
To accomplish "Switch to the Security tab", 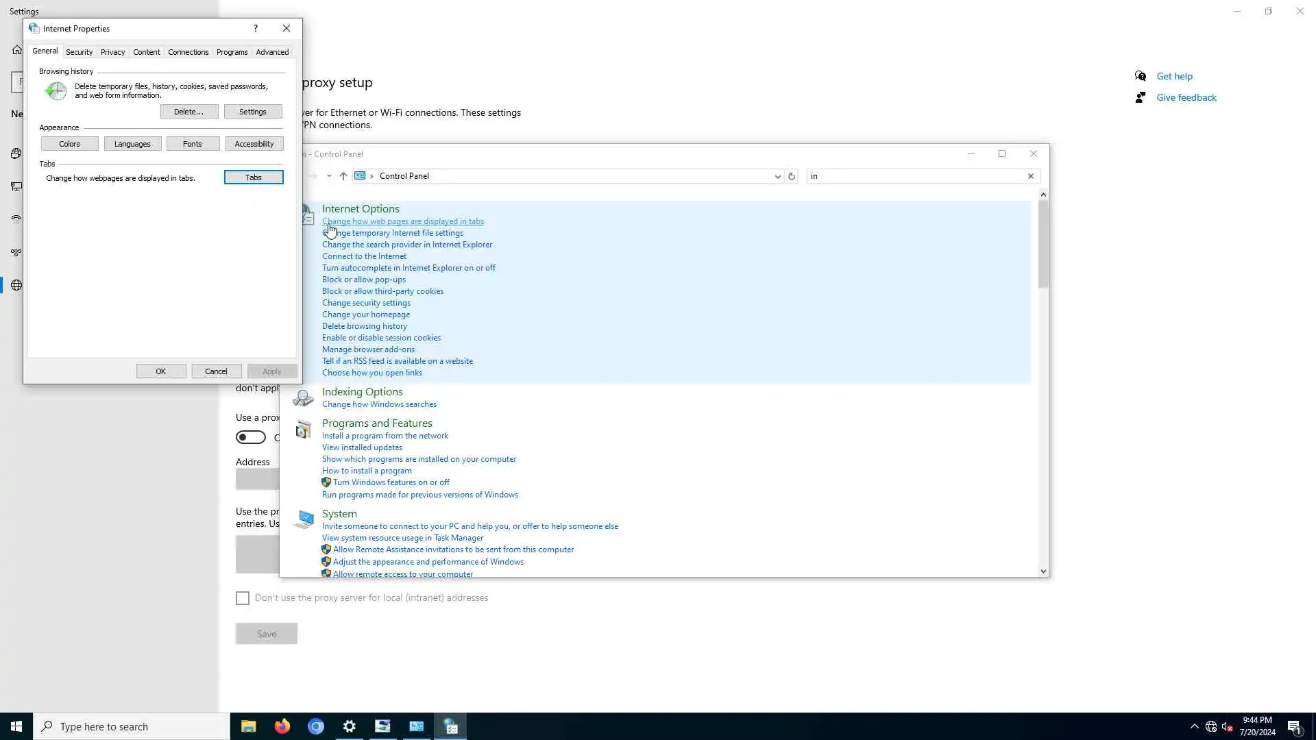I will tap(79, 52).
